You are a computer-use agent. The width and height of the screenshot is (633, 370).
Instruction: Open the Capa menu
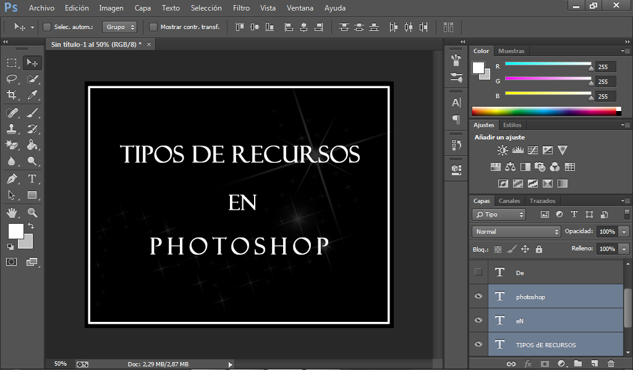point(143,8)
